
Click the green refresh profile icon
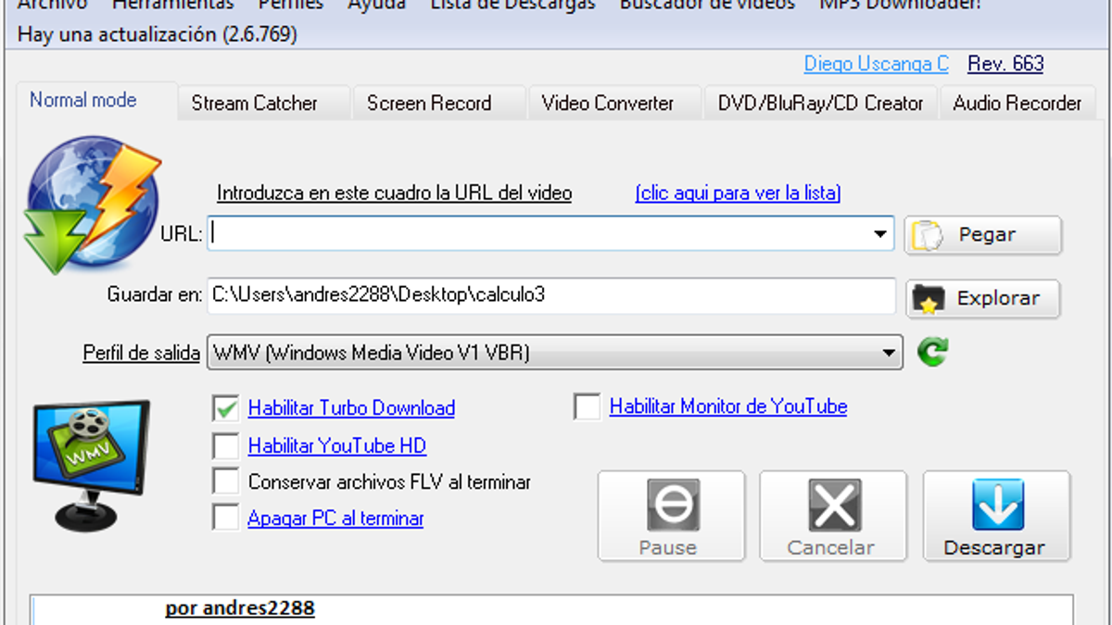[x=933, y=352]
